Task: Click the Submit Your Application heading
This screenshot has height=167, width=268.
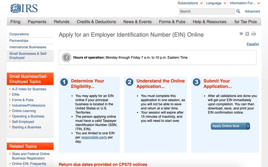Action: 217,83
